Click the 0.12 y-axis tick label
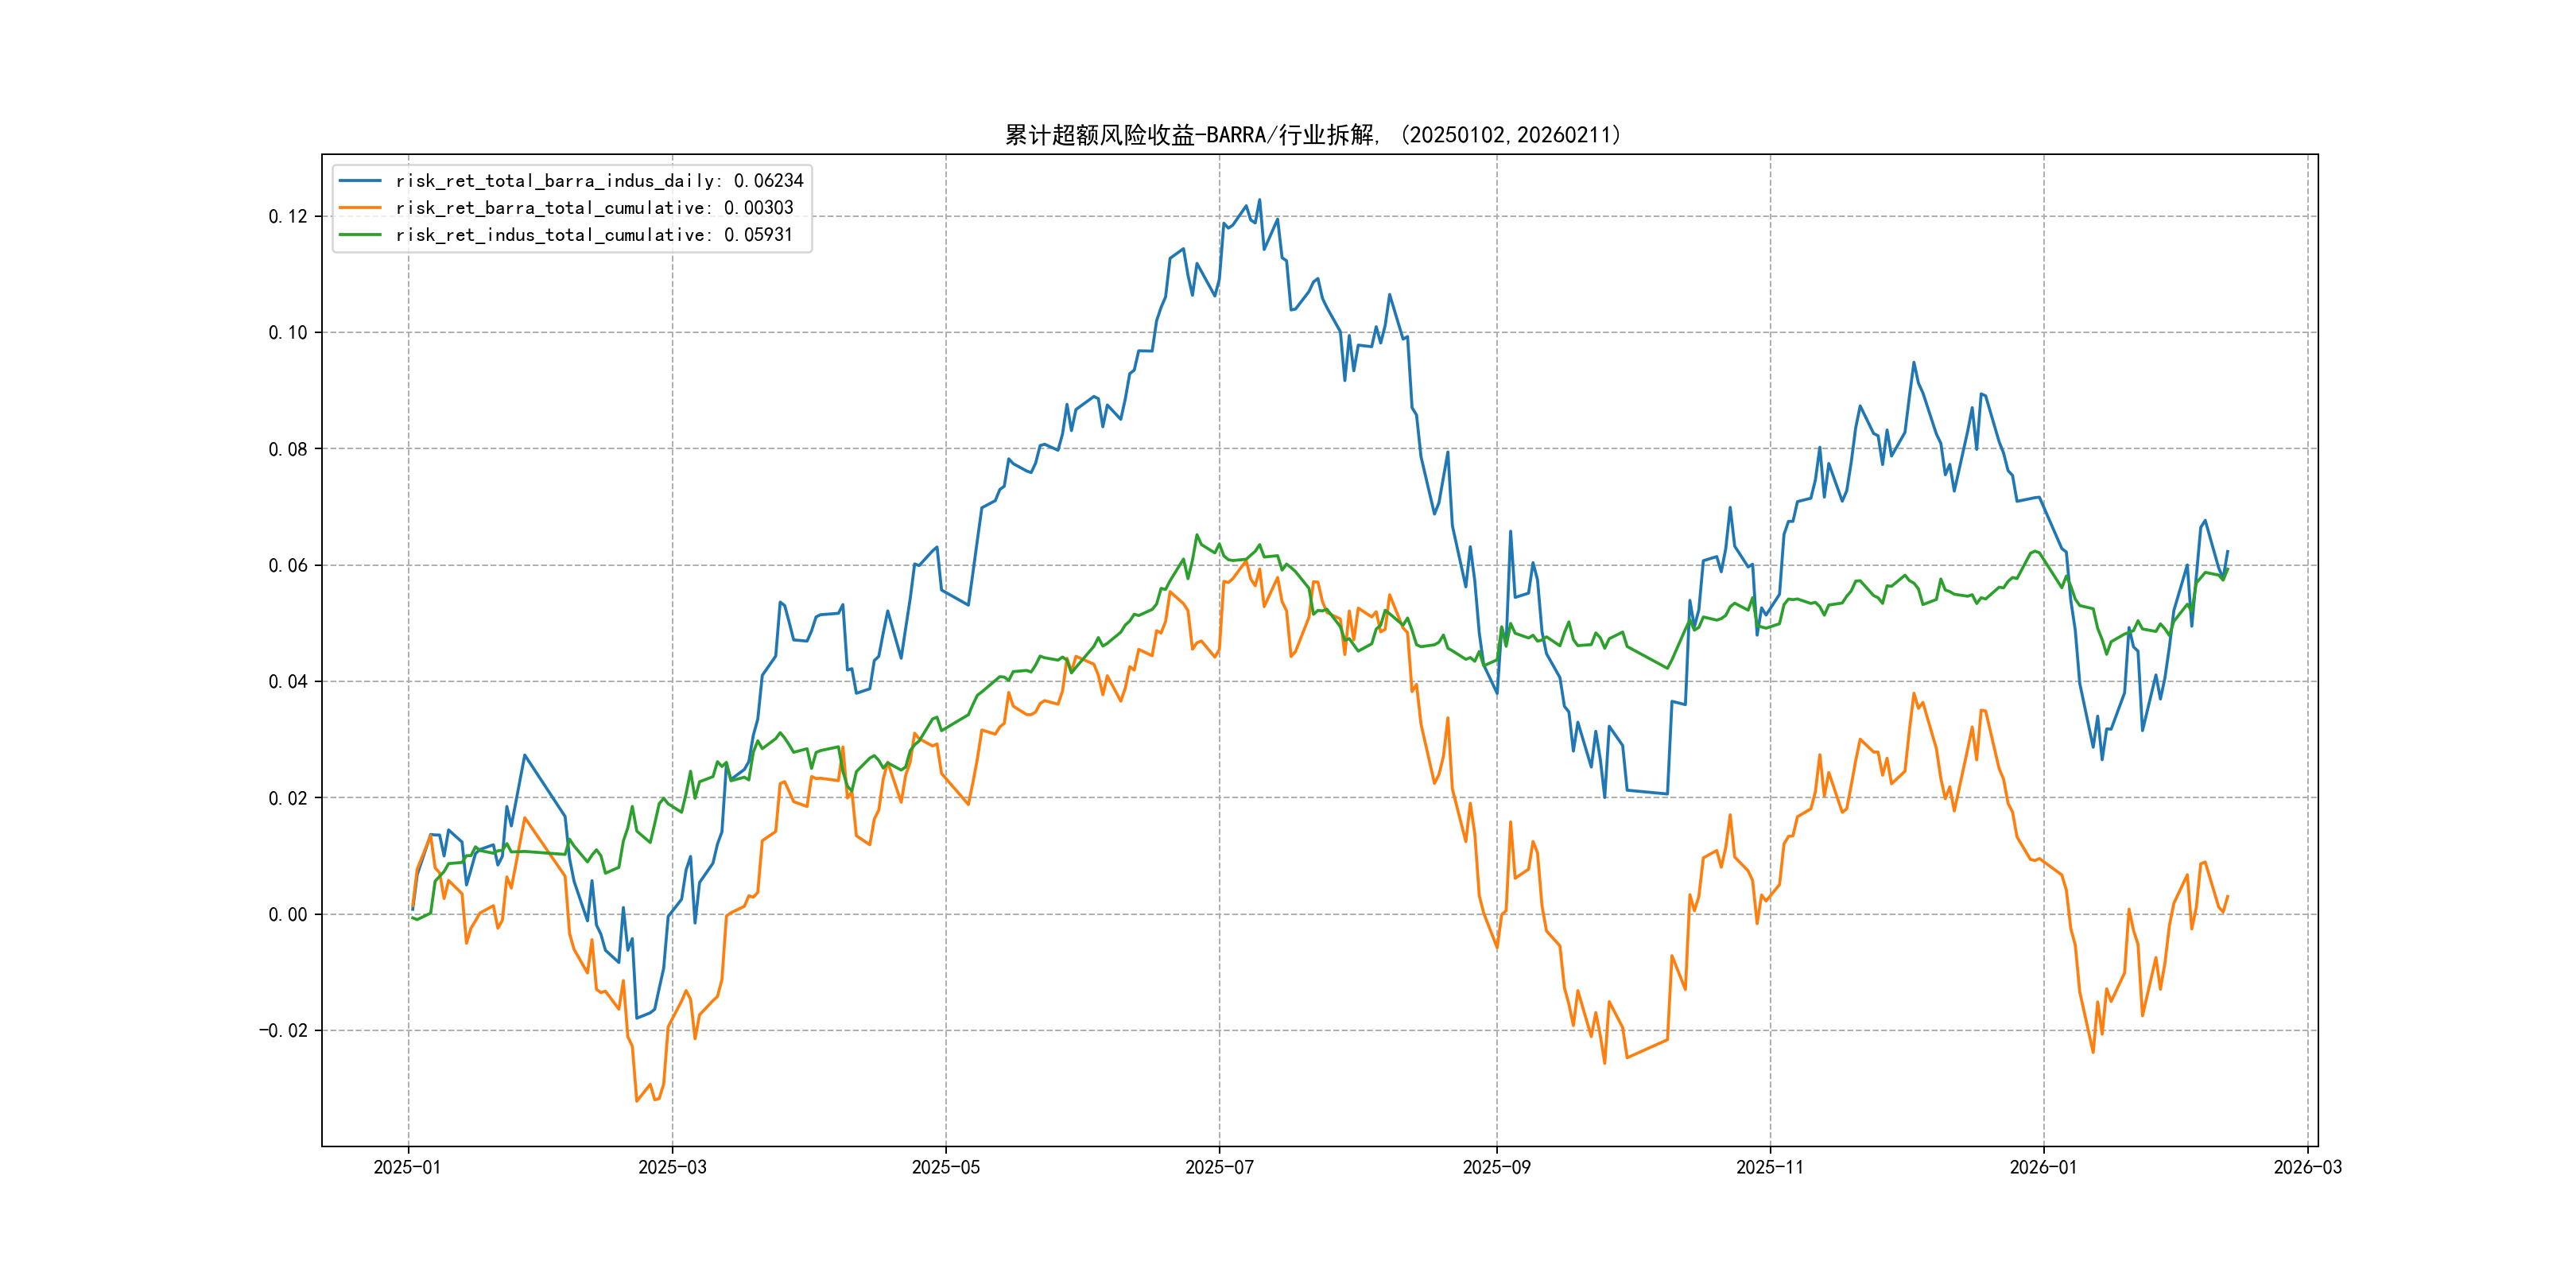The image size is (2576, 1288). tap(288, 217)
